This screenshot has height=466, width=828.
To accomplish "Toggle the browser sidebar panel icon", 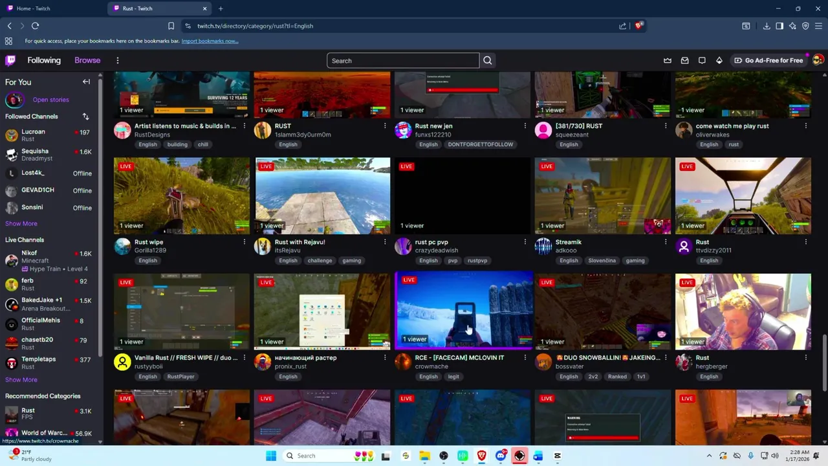I will click(779, 26).
